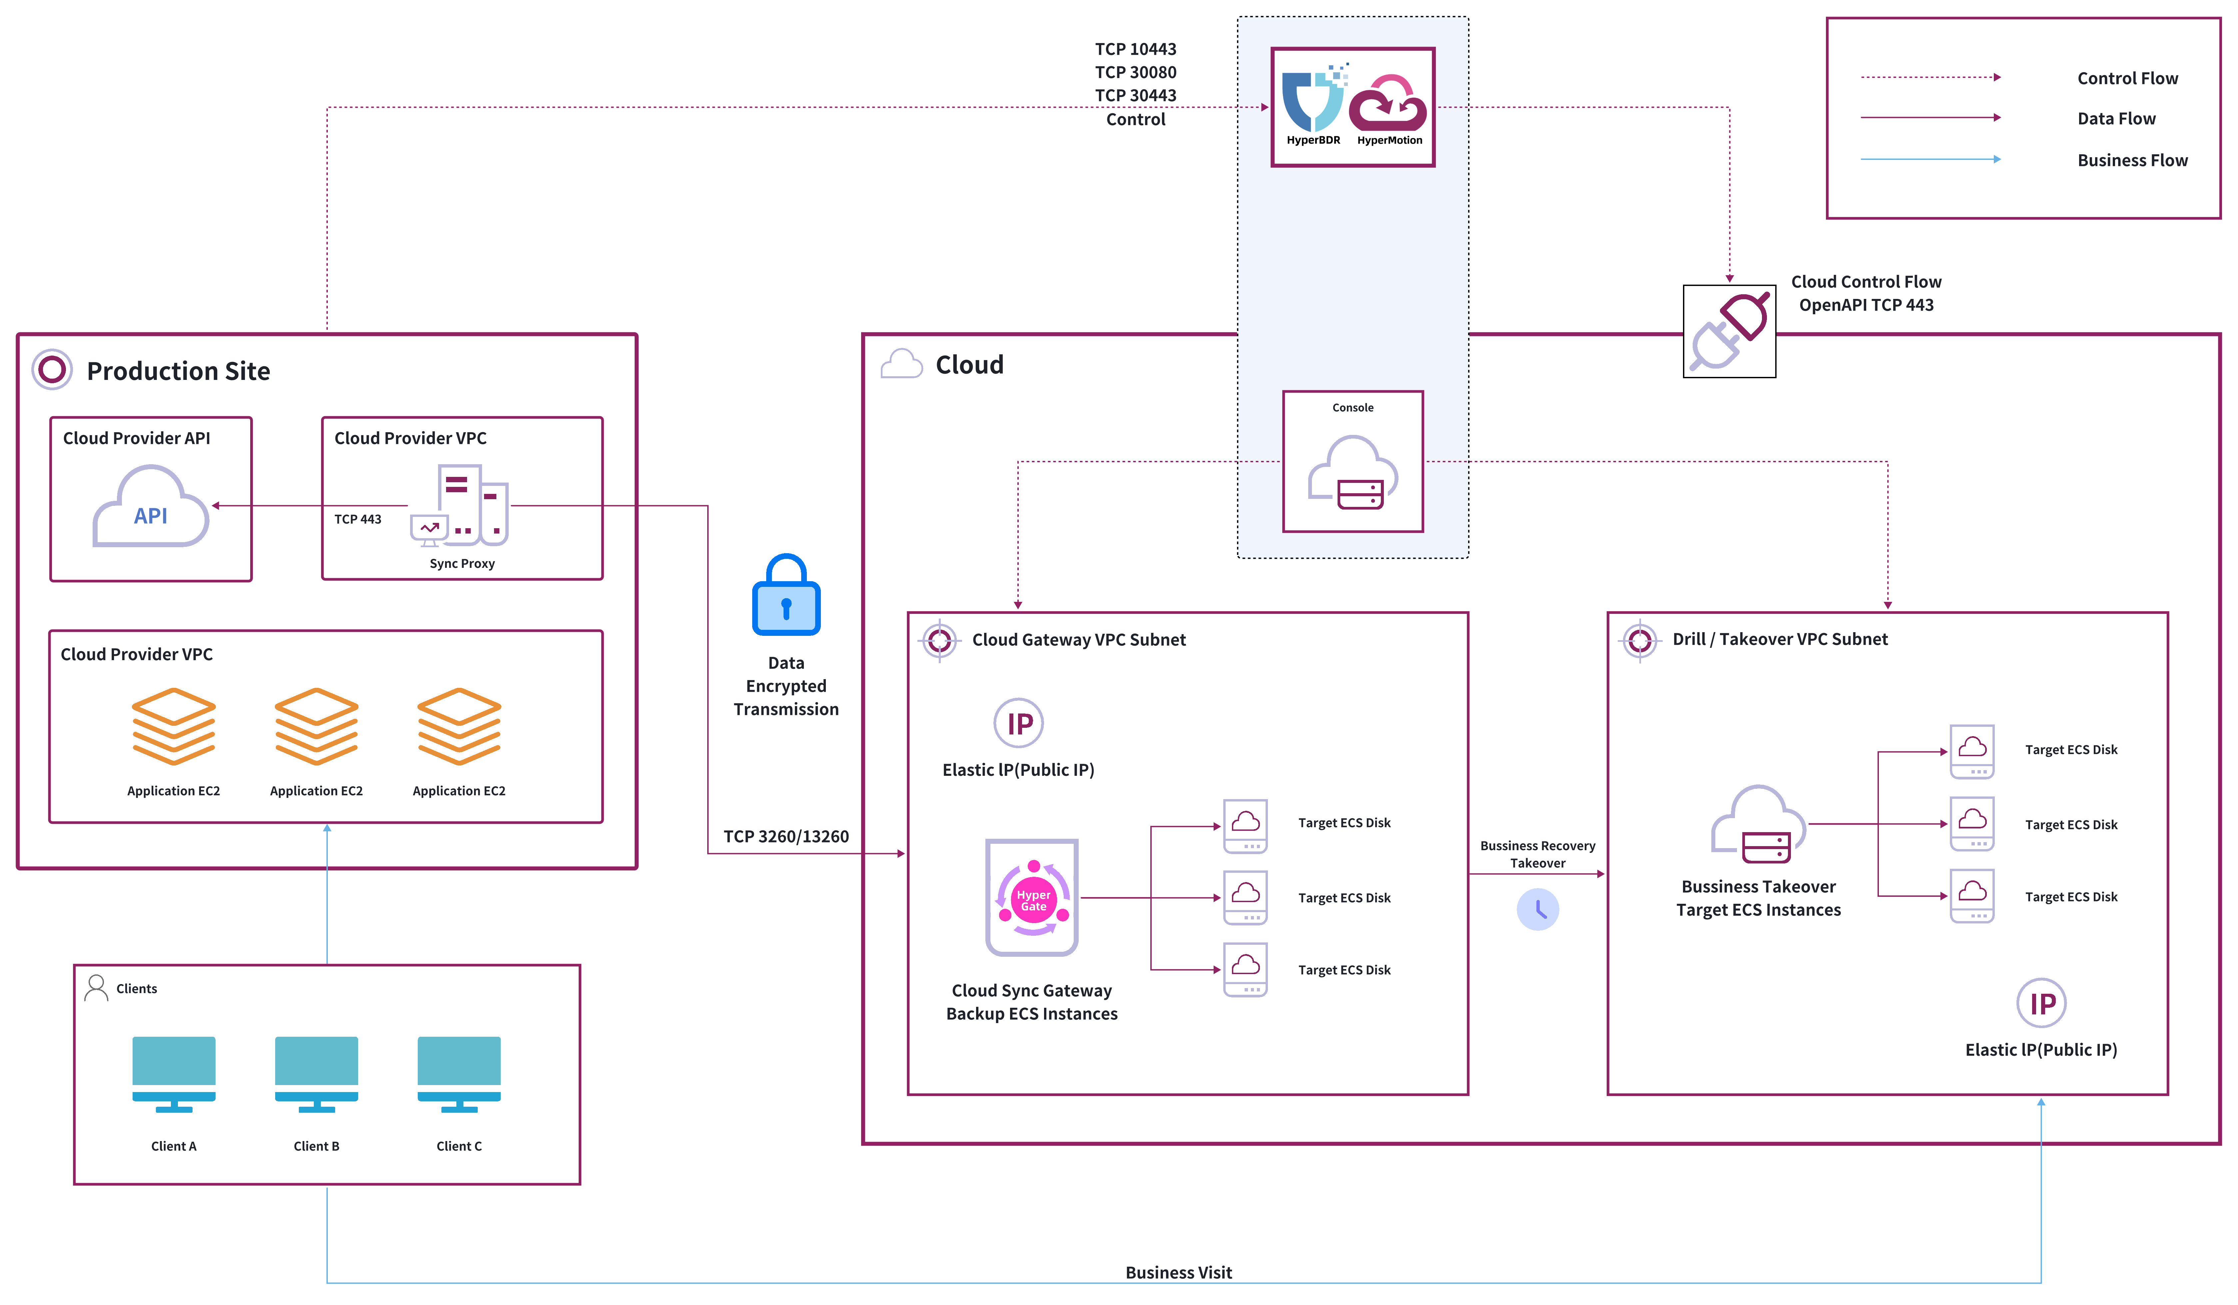Click the Bussiness Recovery Takeover label
The width and height of the screenshot is (2238, 1305).
pos(1537,854)
